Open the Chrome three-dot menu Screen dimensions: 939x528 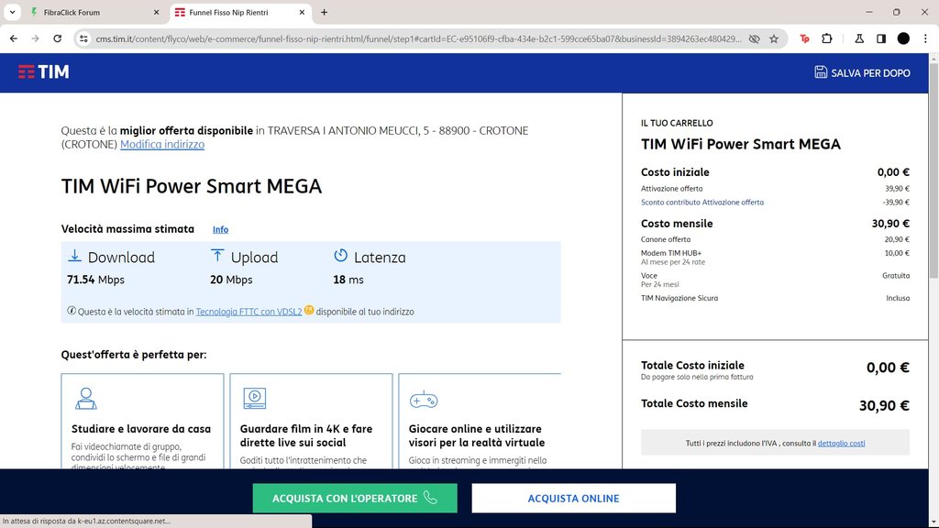[x=926, y=38]
